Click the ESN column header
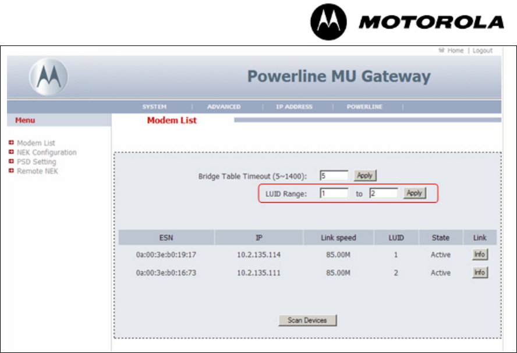517x353 pixels. click(166, 238)
